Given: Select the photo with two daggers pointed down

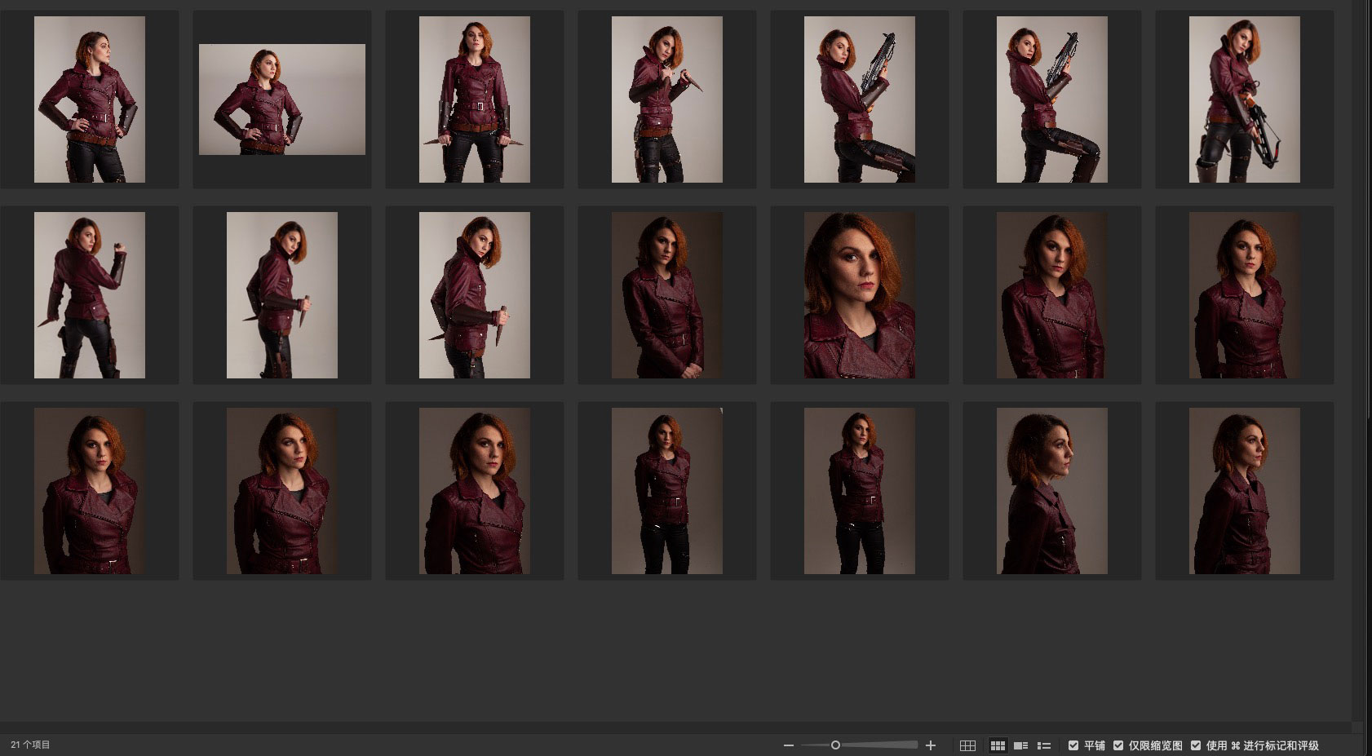Looking at the screenshot, I should click(475, 99).
